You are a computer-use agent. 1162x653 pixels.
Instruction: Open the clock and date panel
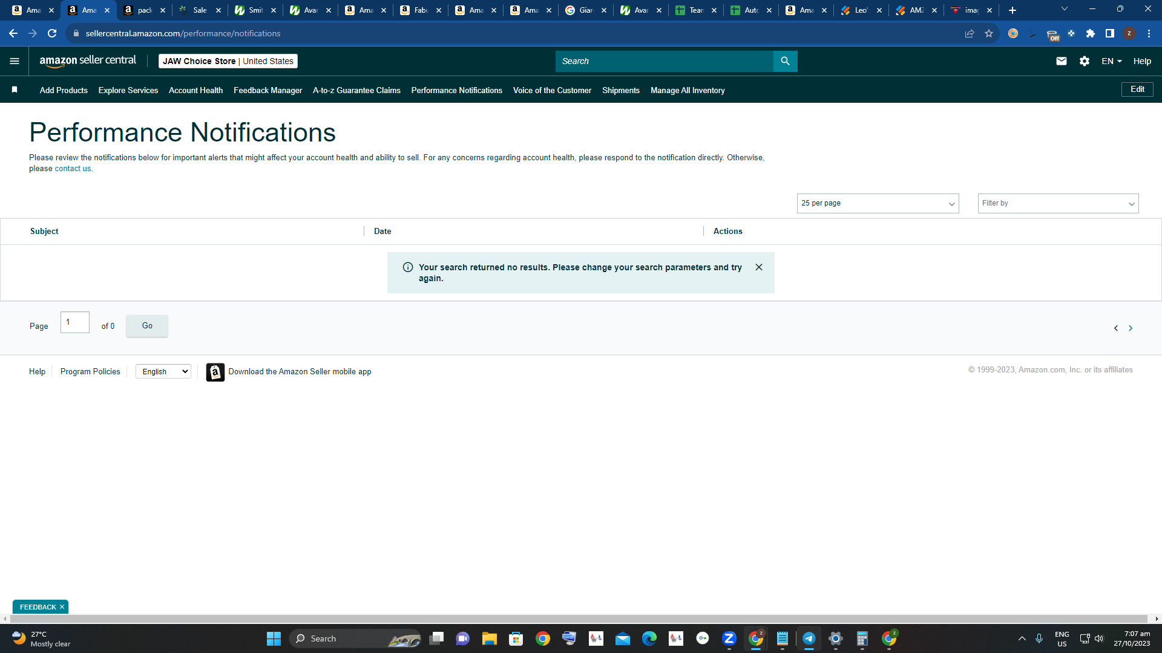1132,638
